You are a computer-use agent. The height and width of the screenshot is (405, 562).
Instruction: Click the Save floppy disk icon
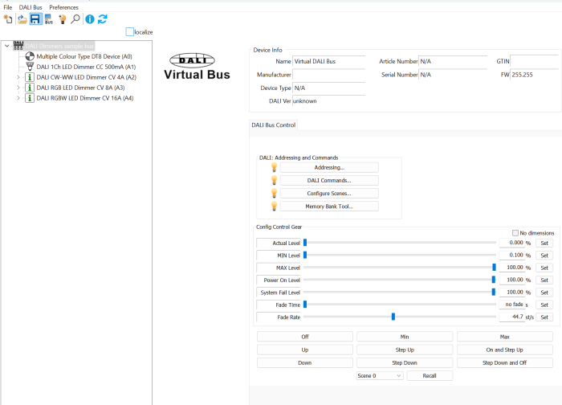click(35, 19)
